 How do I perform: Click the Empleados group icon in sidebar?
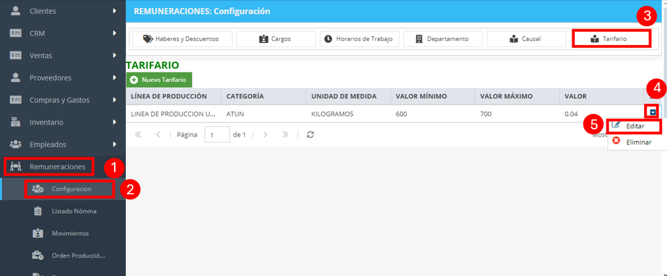point(15,144)
